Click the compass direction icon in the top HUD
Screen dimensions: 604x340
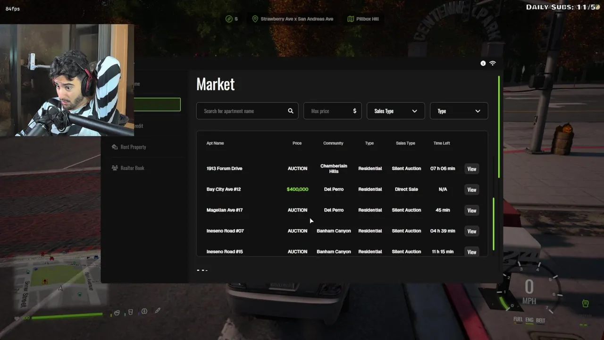(x=229, y=19)
